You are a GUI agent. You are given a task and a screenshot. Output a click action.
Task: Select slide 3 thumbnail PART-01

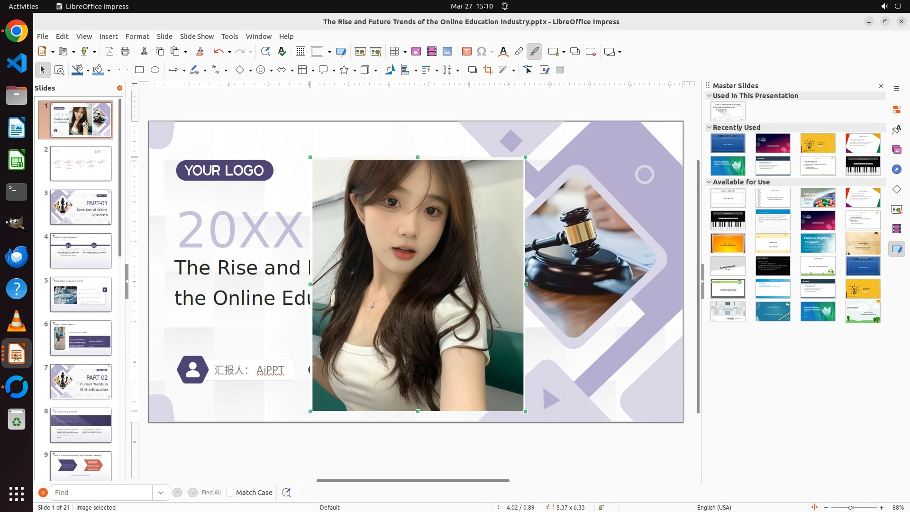pyautogui.click(x=81, y=207)
